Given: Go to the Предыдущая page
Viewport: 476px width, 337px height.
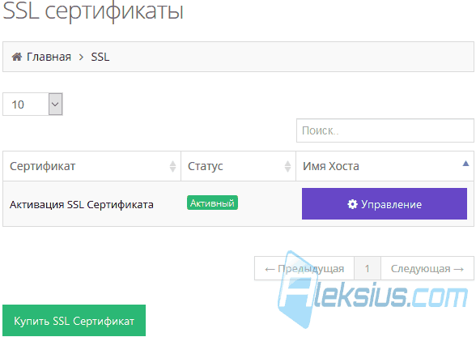Looking at the screenshot, I should [x=304, y=268].
